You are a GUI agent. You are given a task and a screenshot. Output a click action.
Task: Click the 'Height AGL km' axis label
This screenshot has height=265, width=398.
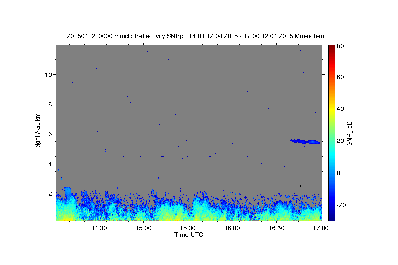[38, 132]
